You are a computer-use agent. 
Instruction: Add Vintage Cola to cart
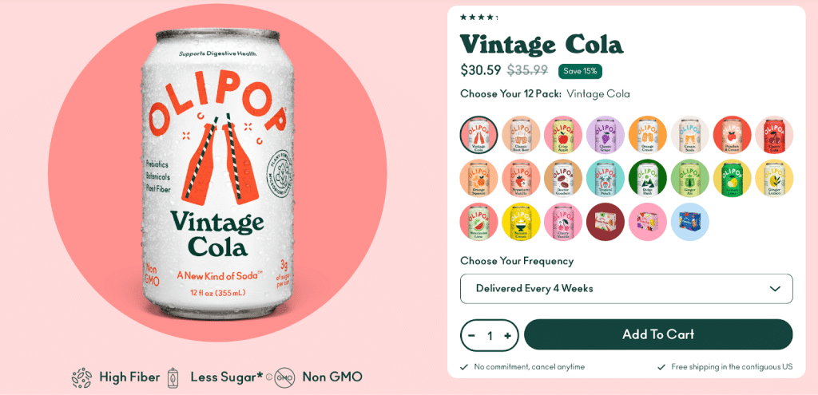coord(658,334)
